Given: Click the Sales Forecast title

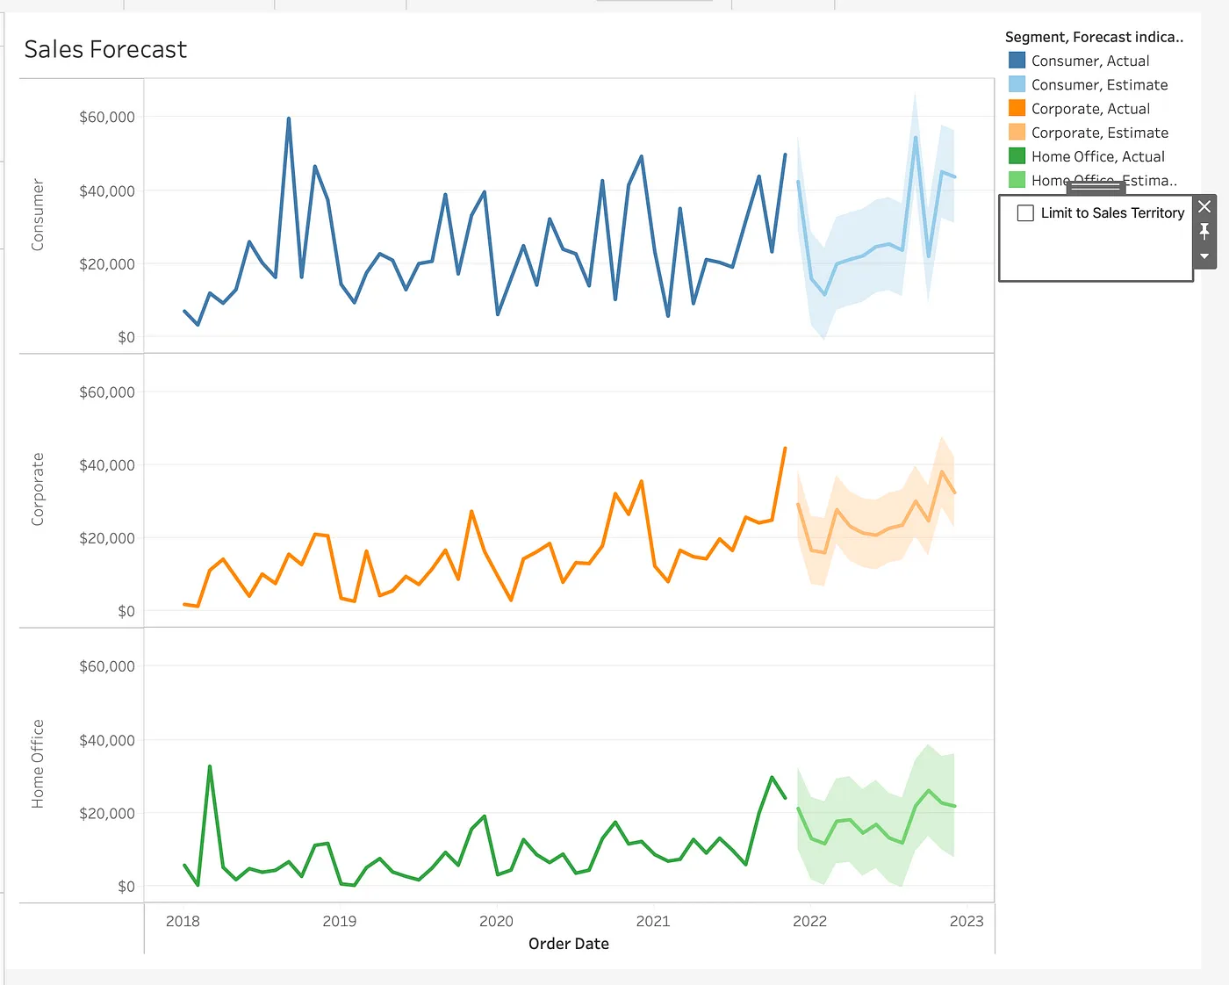Looking at the screenshot, I should click(105, 49).
